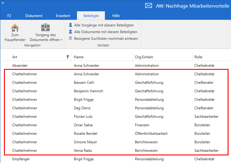Click Alle Vorgänge mit diesem Beteiligten person icon
The image size is (231, 163).
click(70, 25)
